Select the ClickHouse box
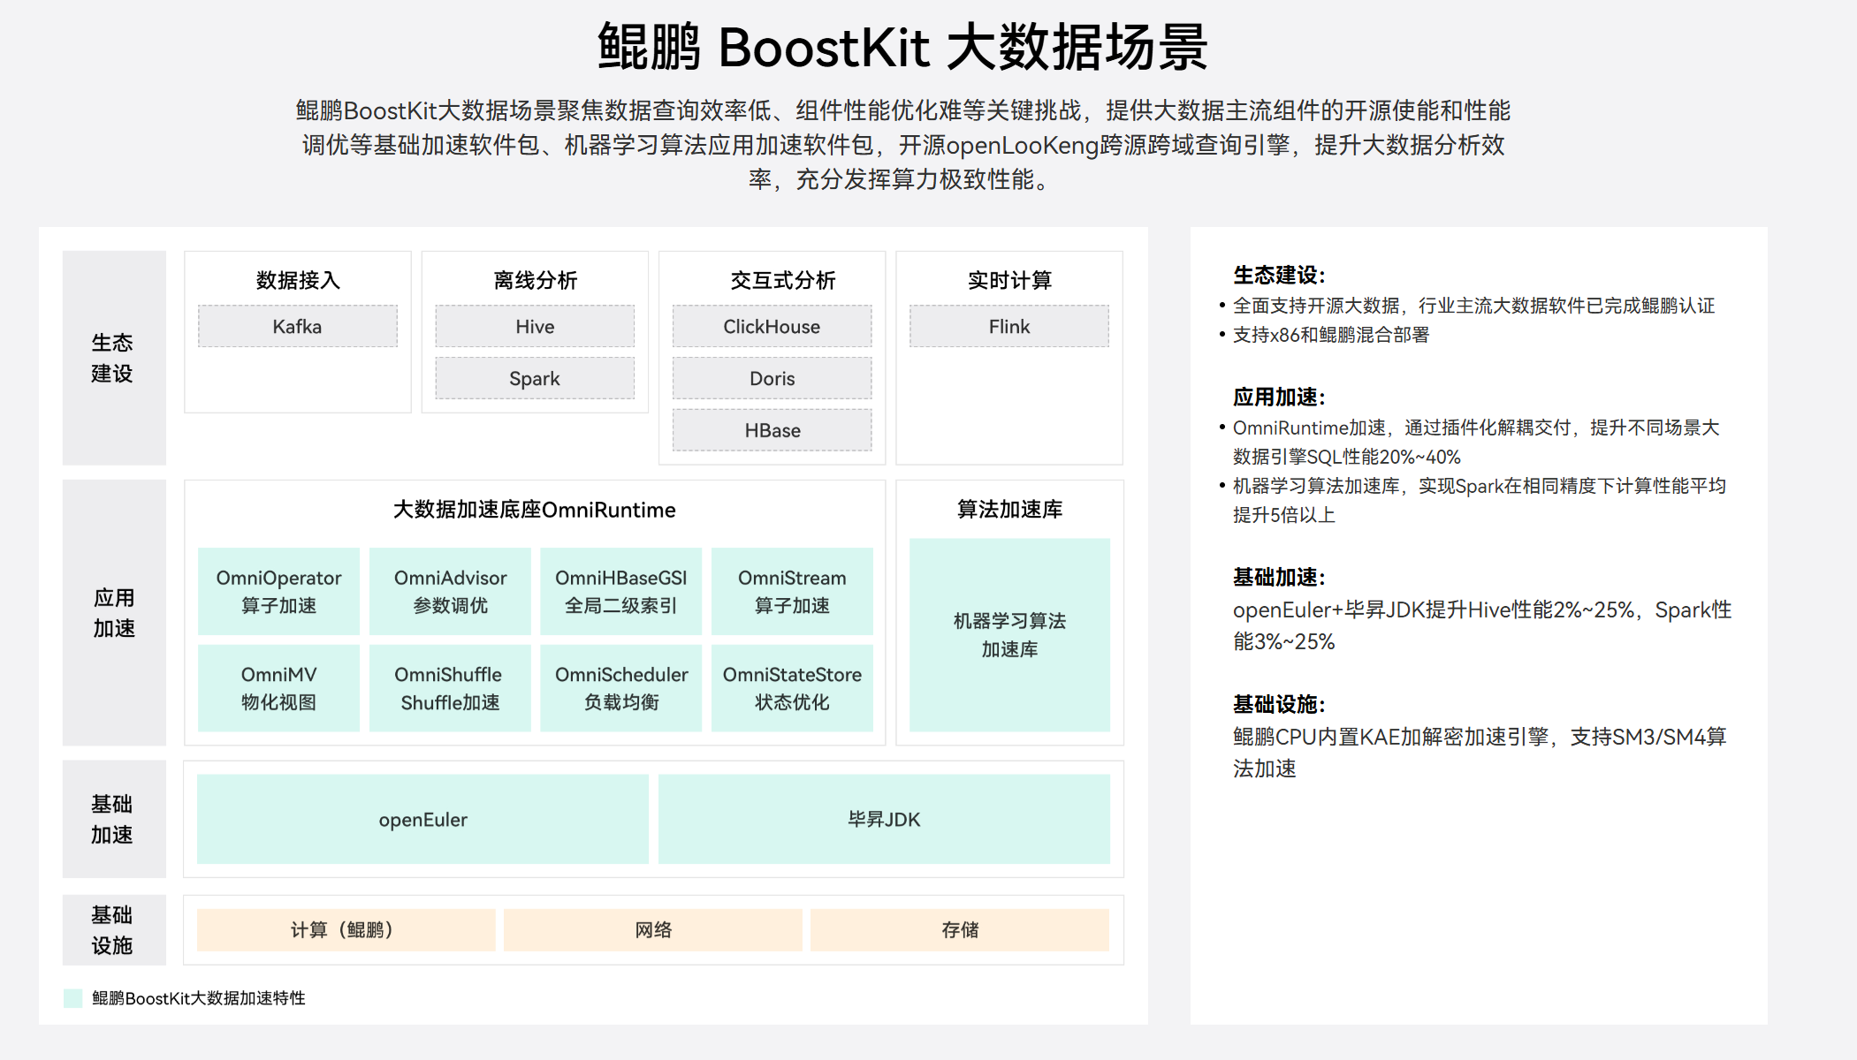This screenshot has height=1060, width=1857. click(x=771, y=327)
